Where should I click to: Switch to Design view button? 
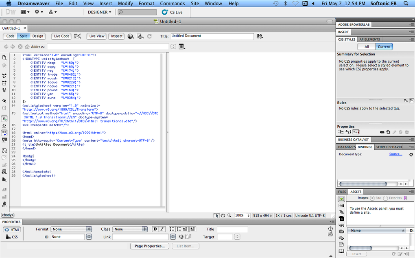(x=37, y=36)
